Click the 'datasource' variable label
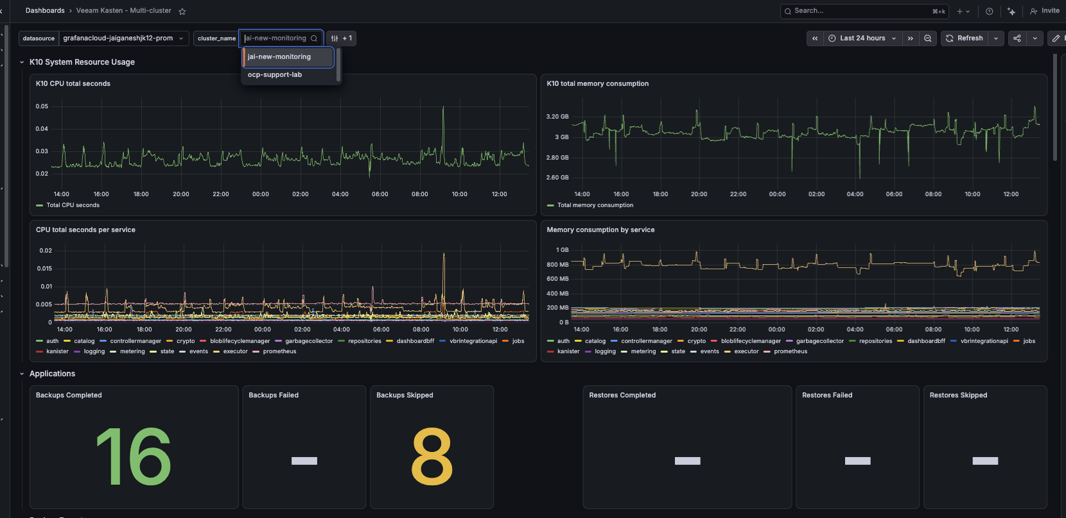Screen dimensions: 1066x518 (x=39, y=38)
